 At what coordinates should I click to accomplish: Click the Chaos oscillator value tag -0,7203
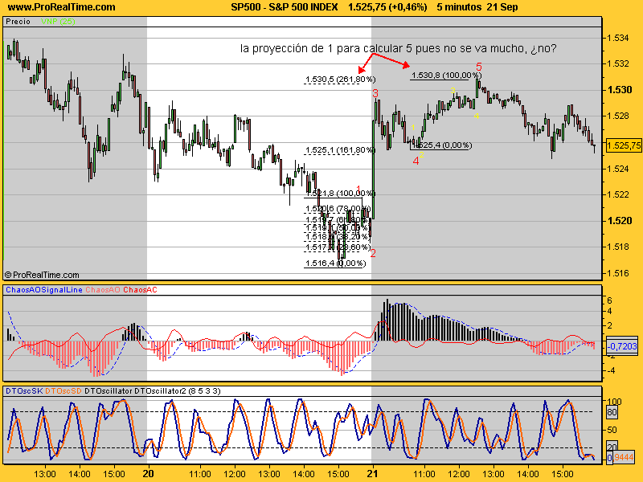tap(622, 346)
